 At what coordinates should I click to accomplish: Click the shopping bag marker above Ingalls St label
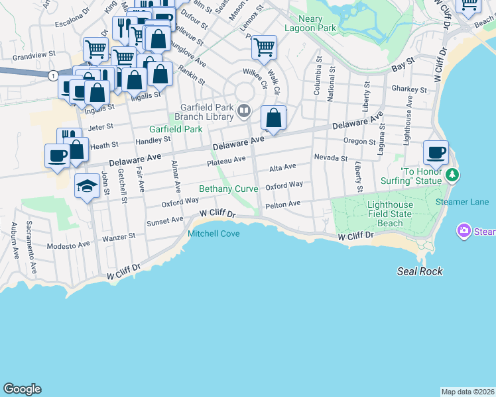pos(135,82)
